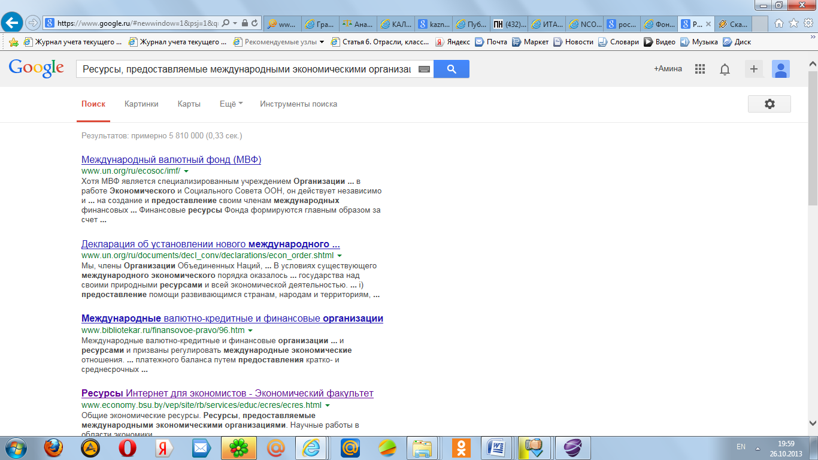Click the Google logo
This screenshot has width=818, height=460.
pos(36,68)
